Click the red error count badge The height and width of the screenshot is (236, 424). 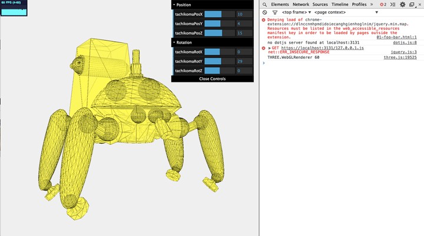pyautogui.click(x=383, y=5)
